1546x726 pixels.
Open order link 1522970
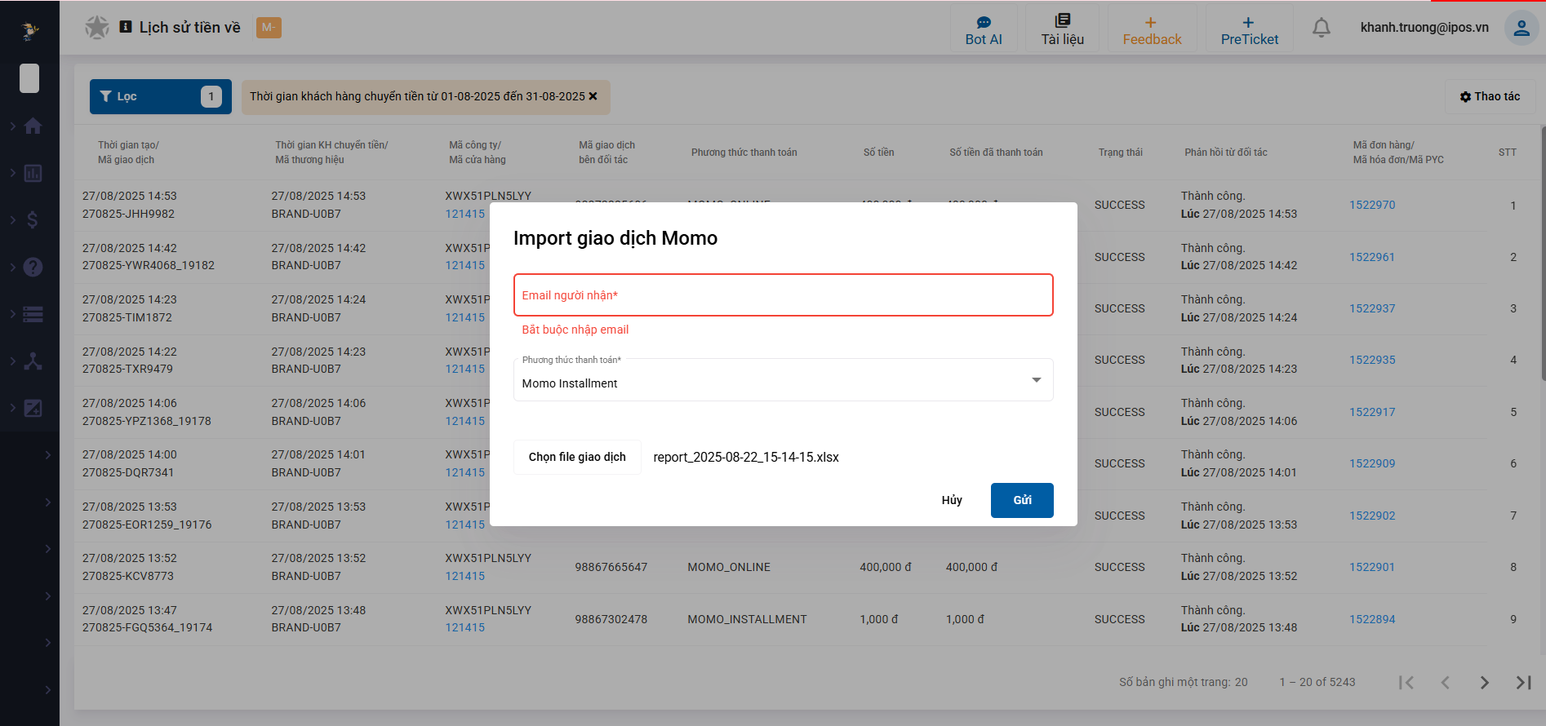(1372, 205)
